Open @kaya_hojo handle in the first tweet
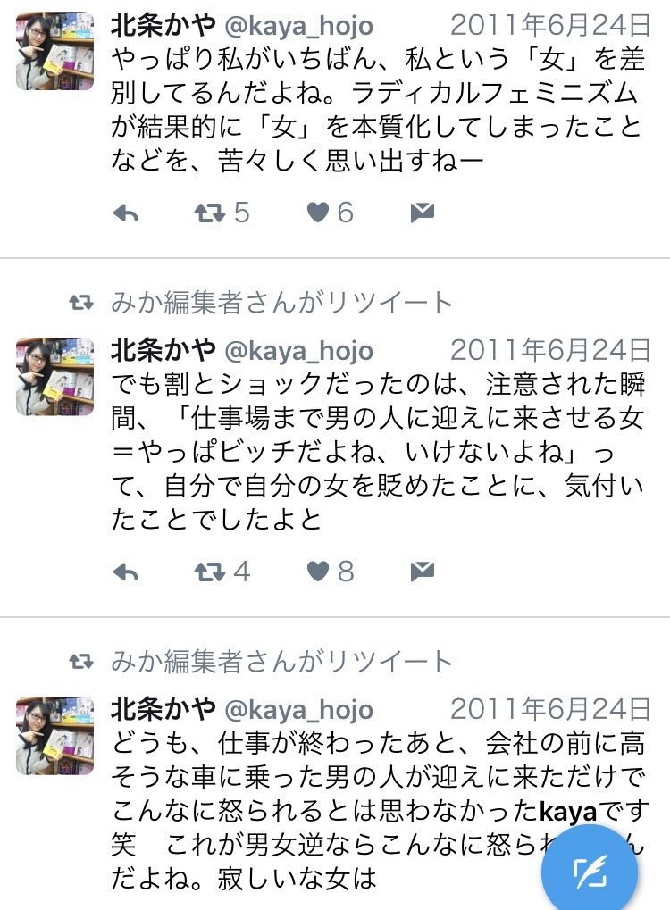The height and width of the screenshot is (910, 670). tap(298, 26)
